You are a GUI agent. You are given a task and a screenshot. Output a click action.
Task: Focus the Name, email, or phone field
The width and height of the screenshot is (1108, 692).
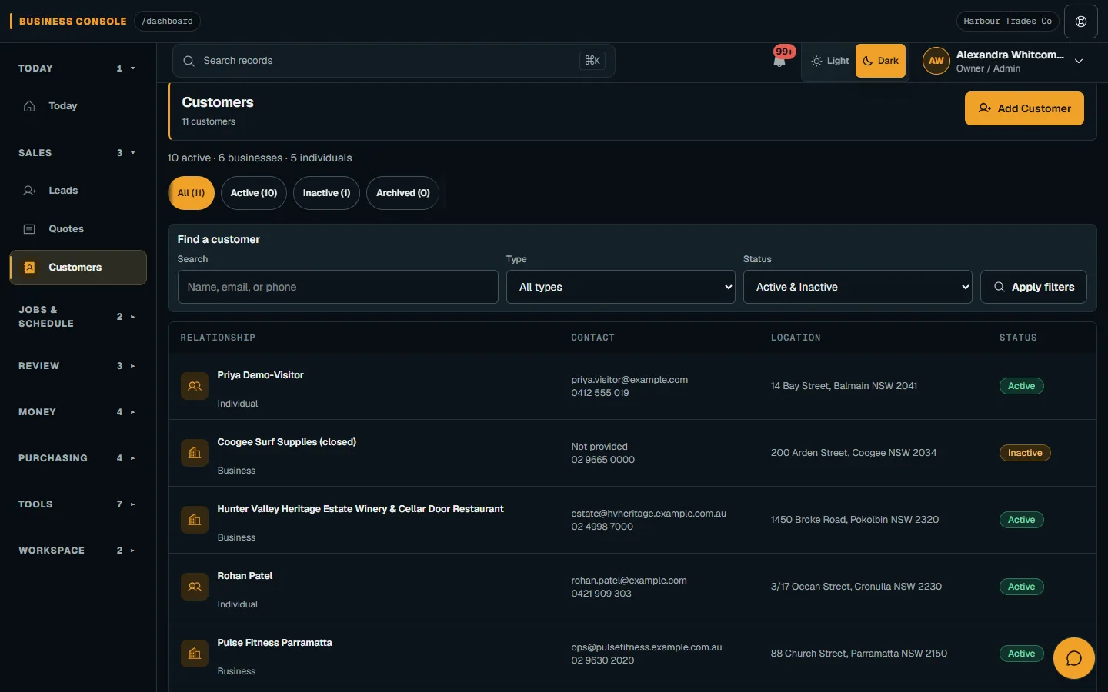point(338,287)
